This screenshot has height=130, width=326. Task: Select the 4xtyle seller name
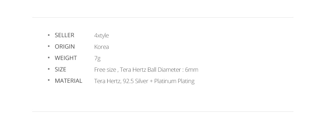click(x=101, y=36)
